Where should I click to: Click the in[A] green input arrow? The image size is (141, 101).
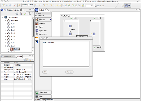(x=71, y=18)
